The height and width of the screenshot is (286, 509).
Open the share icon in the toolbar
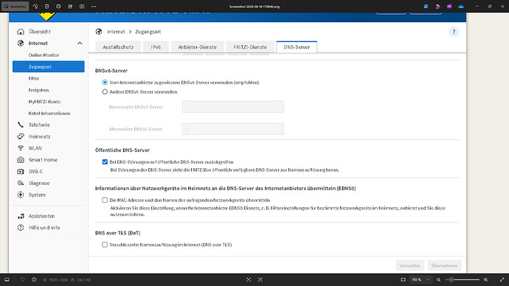click(70, 6)
